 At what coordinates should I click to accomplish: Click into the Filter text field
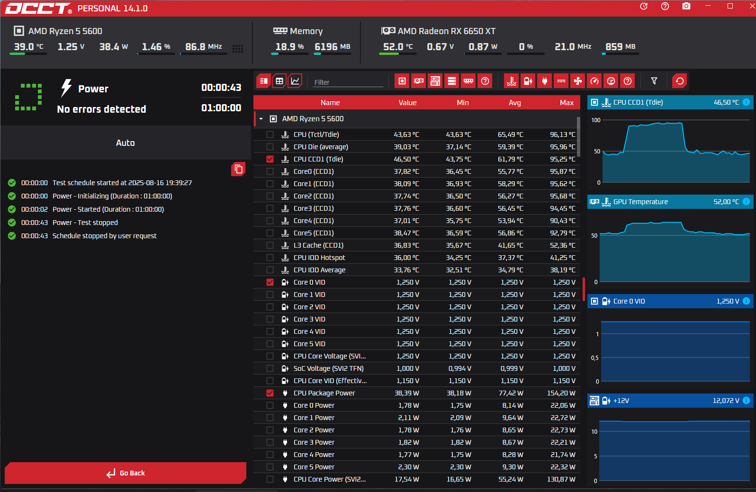tap(348, 82)
